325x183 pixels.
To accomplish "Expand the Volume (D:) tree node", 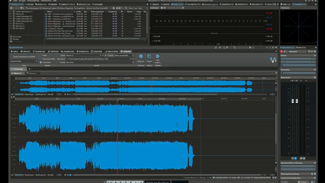I will pos(11,14).
